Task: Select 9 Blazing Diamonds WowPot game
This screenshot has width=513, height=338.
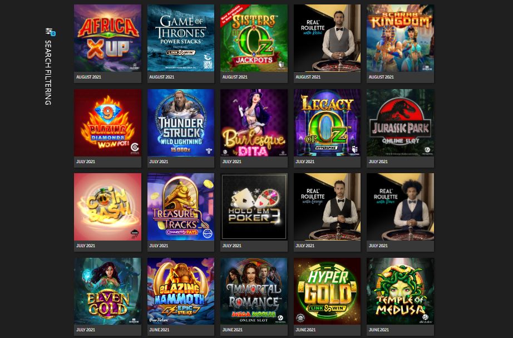Action: point(107,123)
